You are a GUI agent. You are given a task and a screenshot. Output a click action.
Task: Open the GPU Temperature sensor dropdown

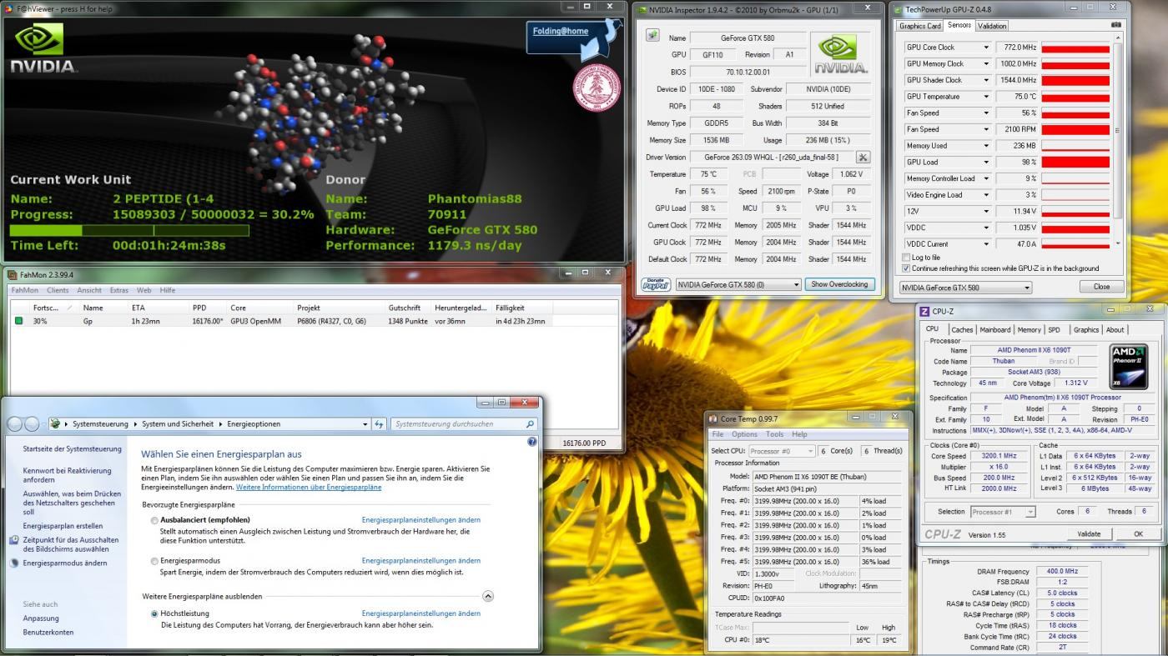coord(986,97)
